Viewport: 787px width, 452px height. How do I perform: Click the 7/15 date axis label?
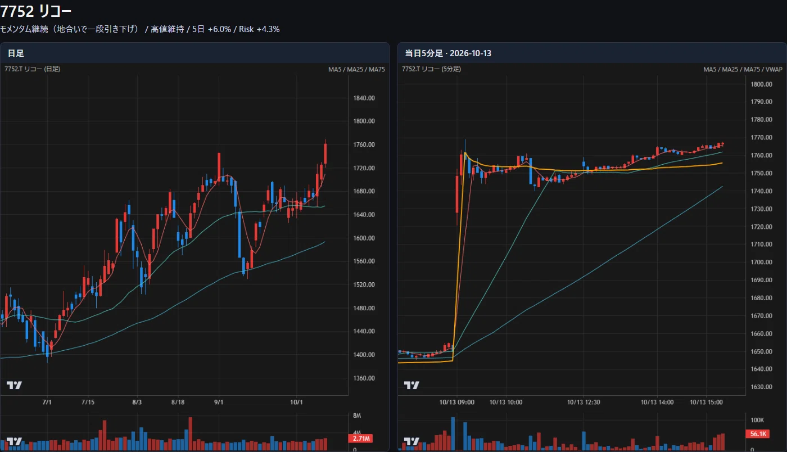tap(88, 403)
